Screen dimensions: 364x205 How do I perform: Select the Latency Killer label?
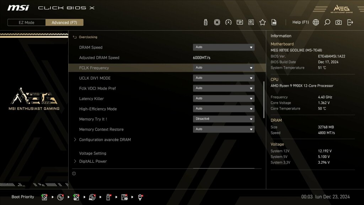coord(91,99)
